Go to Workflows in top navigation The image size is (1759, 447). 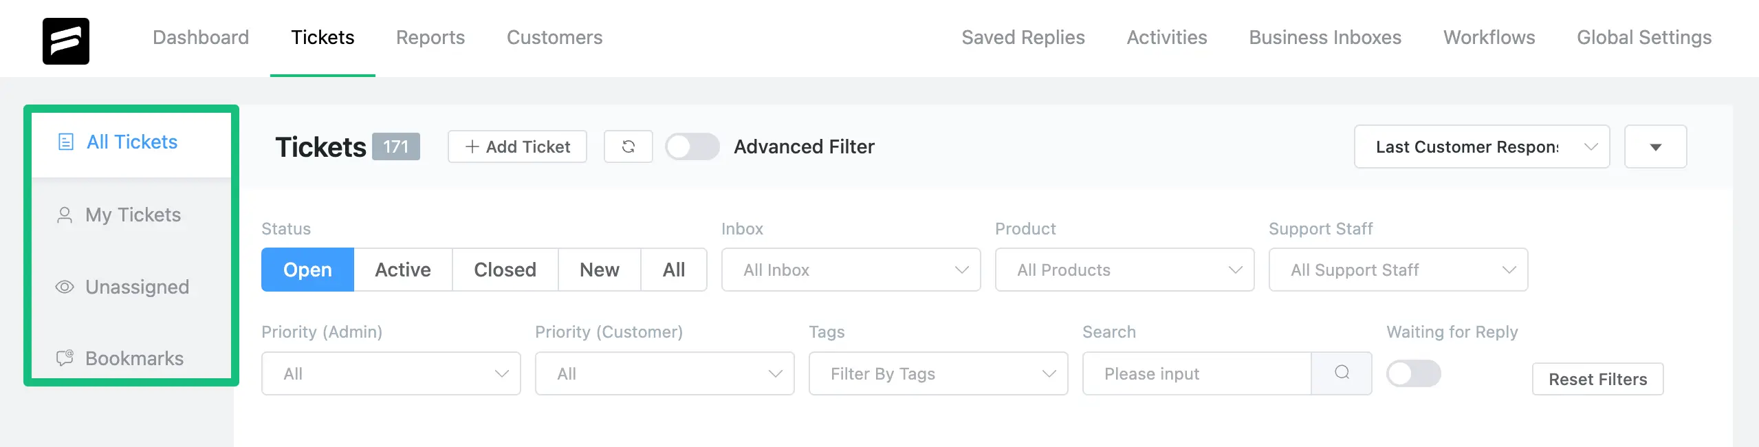(1489, 37)
